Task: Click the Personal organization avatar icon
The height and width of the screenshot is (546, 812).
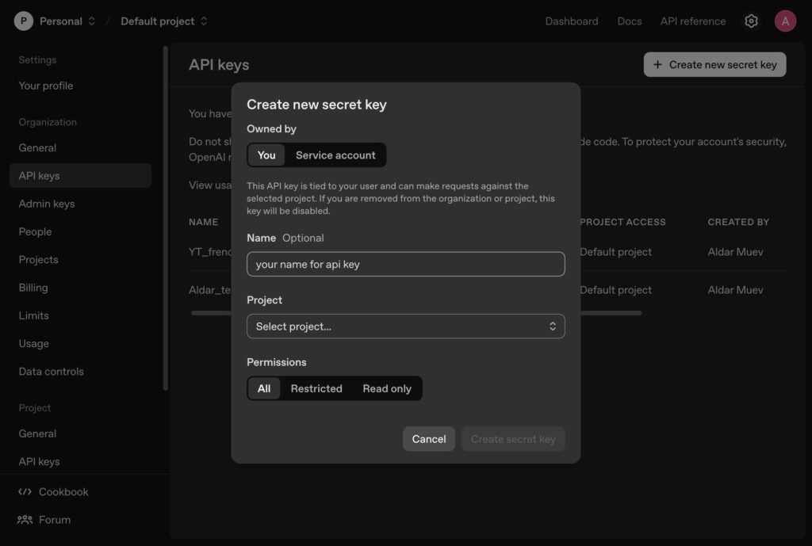Action: (24, 21)
